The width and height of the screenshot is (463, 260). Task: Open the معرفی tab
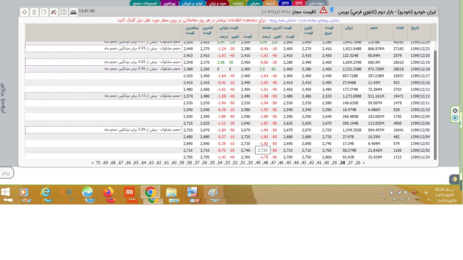point(255,3)
